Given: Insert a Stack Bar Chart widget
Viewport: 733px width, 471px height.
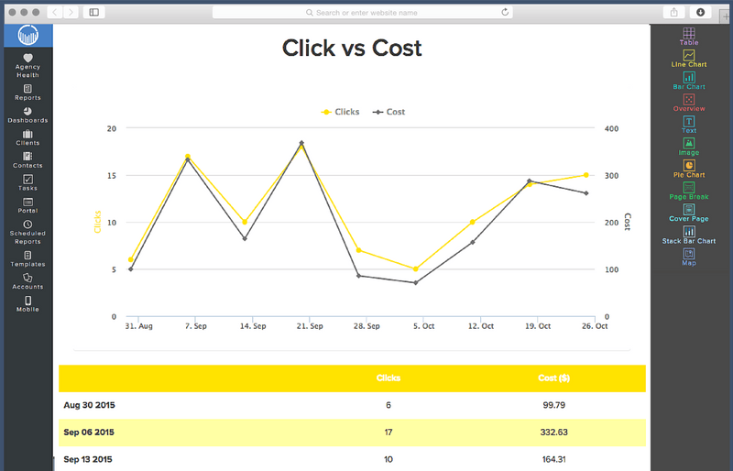Looking at the screenshot, I should pos(689,235).
